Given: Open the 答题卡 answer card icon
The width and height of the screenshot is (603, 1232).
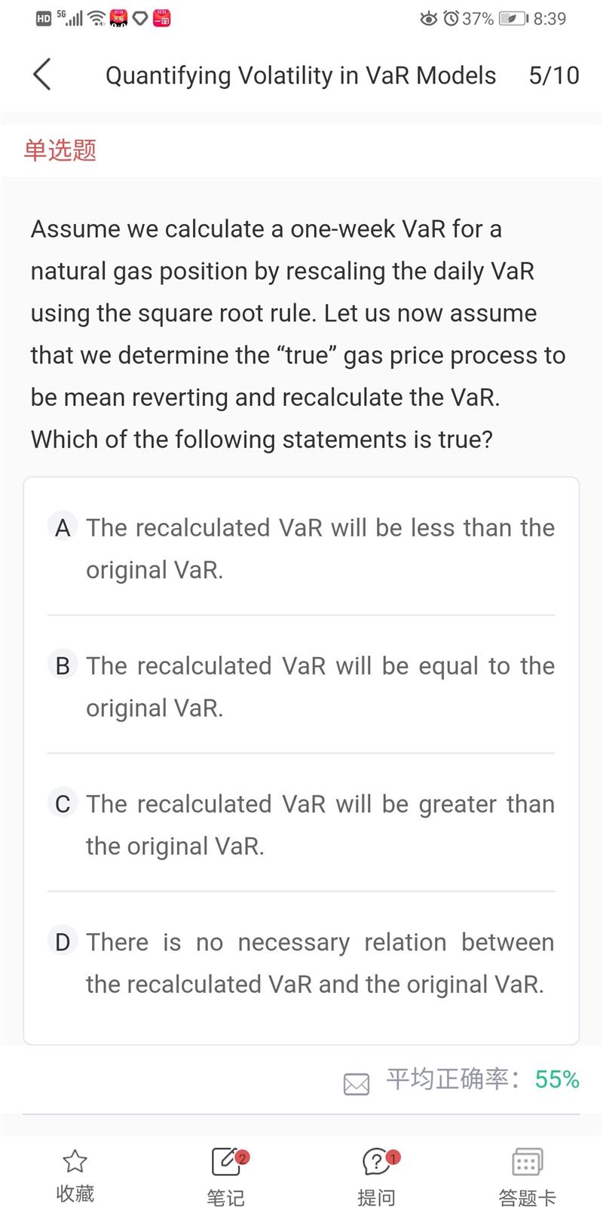Looking at the screenshot, I should [527, 1162].
